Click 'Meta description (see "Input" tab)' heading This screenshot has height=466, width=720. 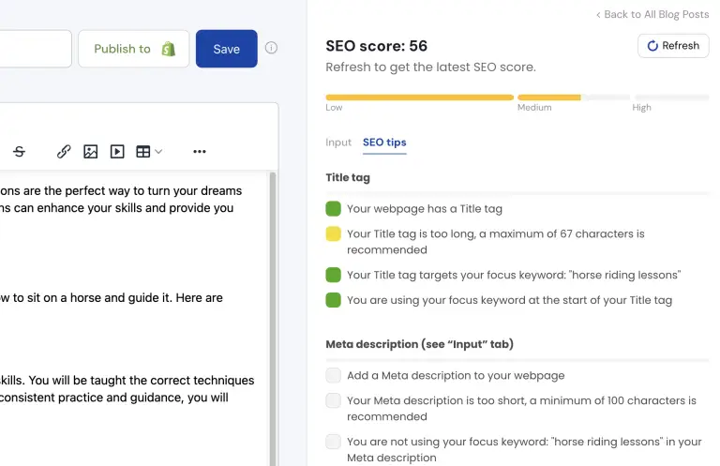419,344
